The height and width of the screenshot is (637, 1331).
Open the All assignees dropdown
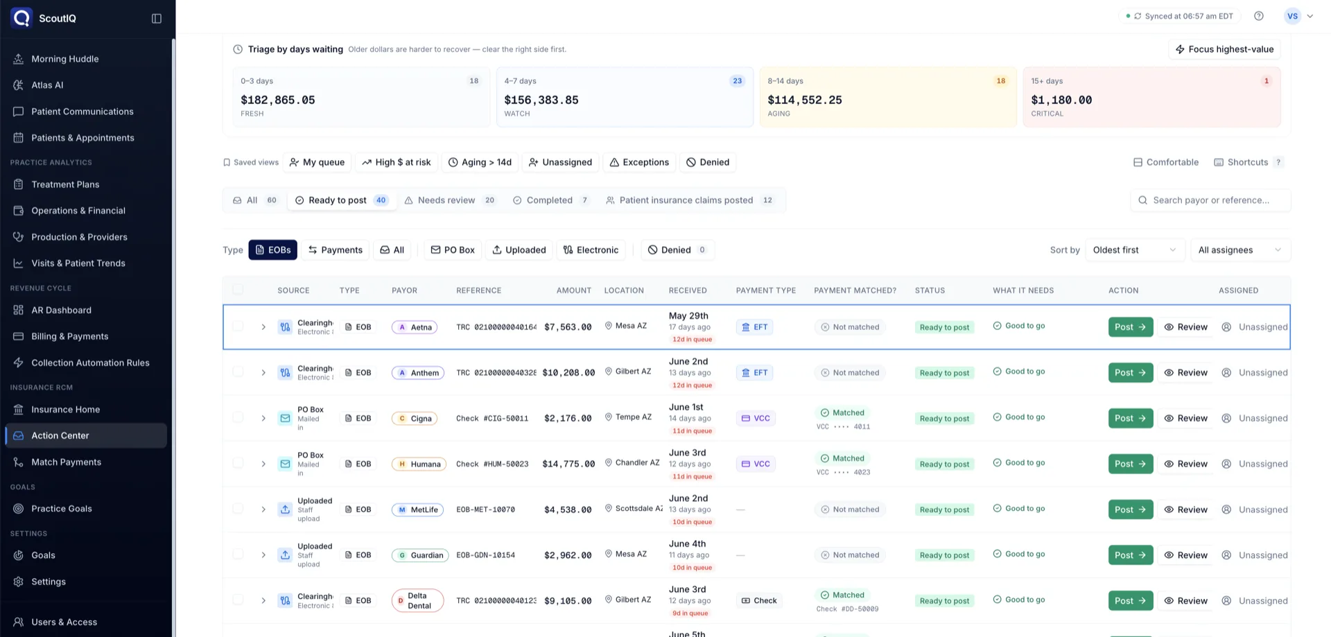[x=1240, y=250]
